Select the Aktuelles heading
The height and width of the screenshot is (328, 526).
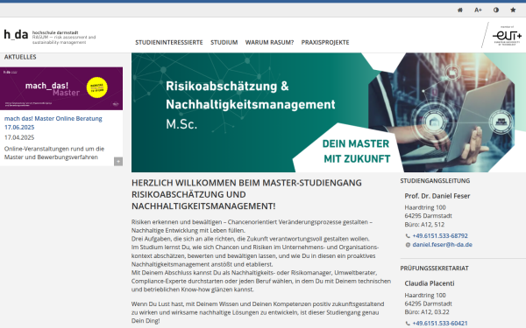click(20, 57)
